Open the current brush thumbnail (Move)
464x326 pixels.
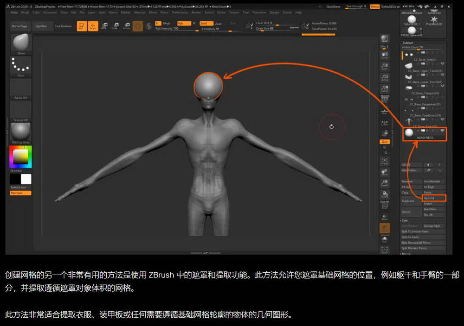(x=21, y=44)
